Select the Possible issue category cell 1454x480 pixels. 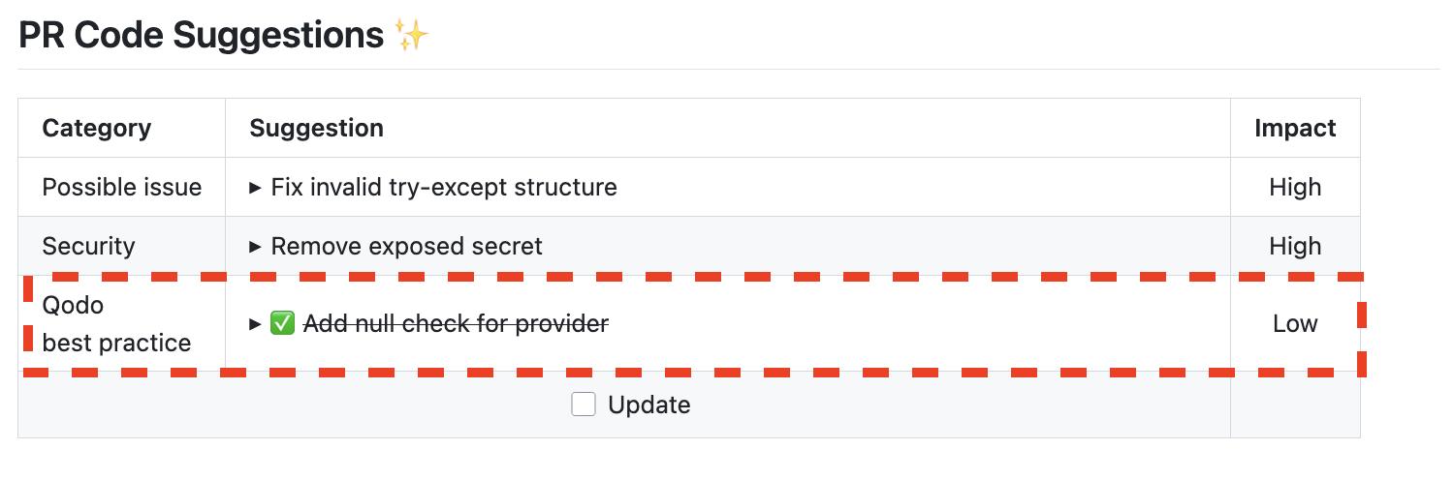pos(122,187)
